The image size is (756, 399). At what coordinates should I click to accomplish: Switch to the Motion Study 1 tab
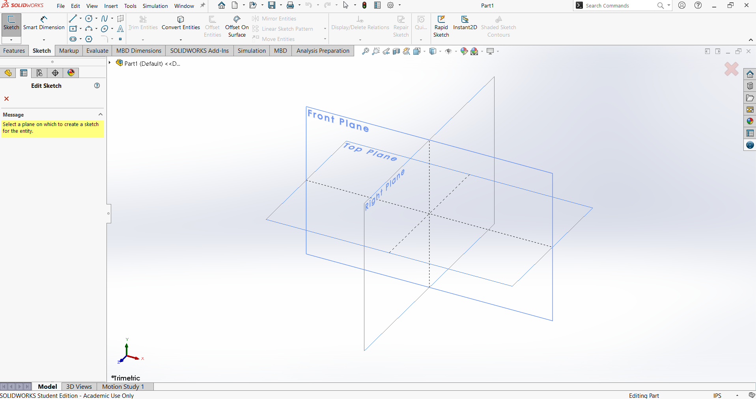[123, 387]
